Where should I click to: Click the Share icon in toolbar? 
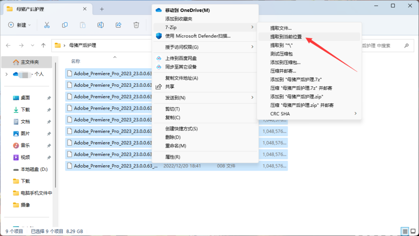[x=118, y=25]
